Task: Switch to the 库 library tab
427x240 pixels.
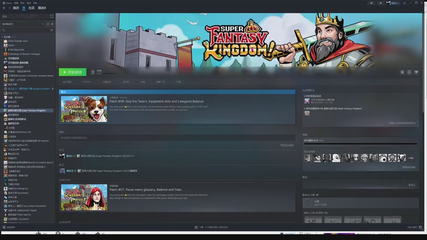Action: tap(24, 8)
